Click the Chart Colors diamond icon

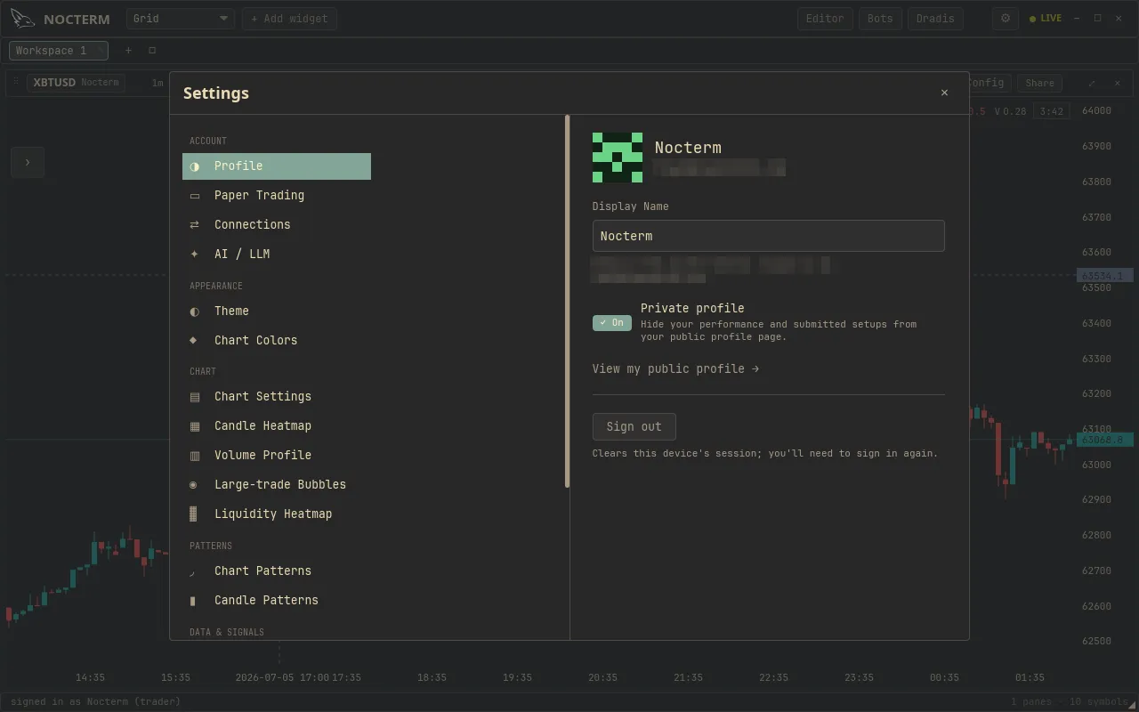pyautogui.click(x=194, y=340)
